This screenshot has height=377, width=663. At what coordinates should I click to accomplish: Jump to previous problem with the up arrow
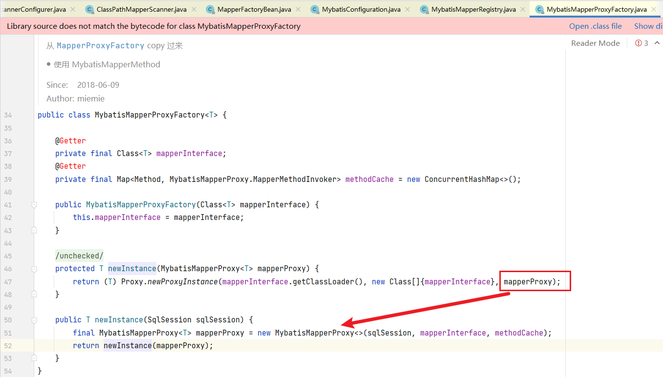657,43
